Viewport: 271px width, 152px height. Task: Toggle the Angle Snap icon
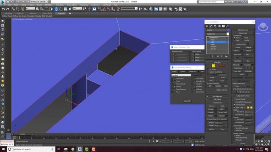pyautogui.click(x=104, y=9)
